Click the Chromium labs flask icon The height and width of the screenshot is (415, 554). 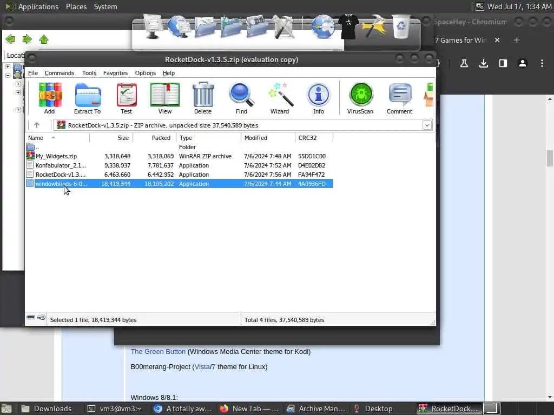coord(464,64)
